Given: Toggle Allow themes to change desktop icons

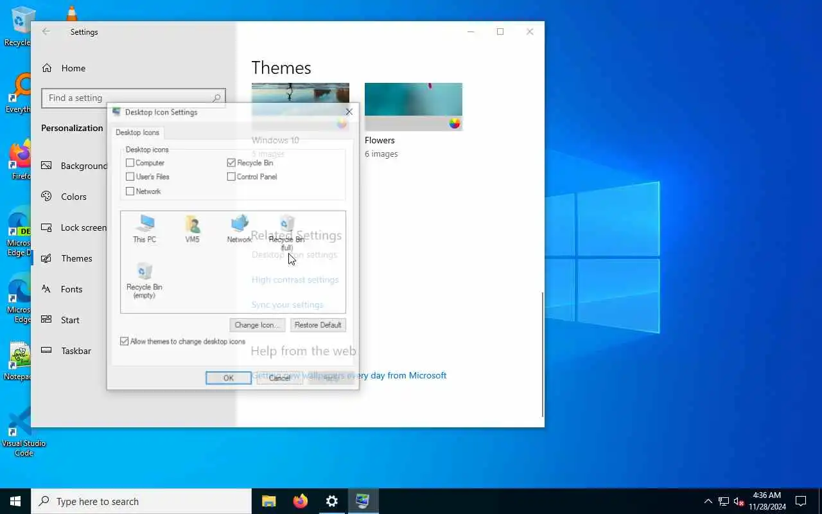Looking at the screenshot, I should tap(125, 341).
